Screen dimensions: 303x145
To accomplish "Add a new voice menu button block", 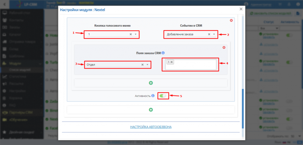I will 151,110.
